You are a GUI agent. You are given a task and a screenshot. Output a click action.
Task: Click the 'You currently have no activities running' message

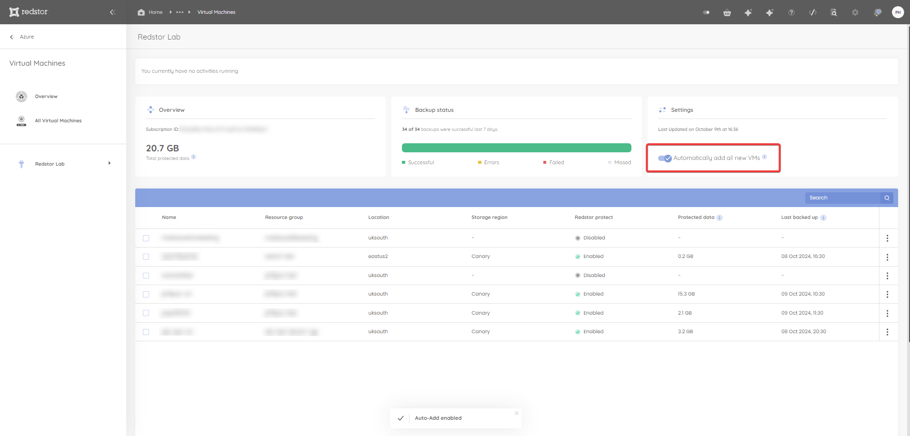tap(190, 71)
